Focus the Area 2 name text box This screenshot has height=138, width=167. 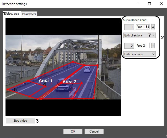(142, 46)
